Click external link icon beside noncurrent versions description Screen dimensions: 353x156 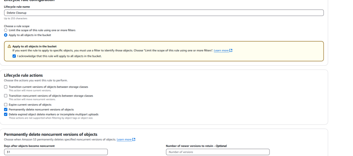click(134, 139)
